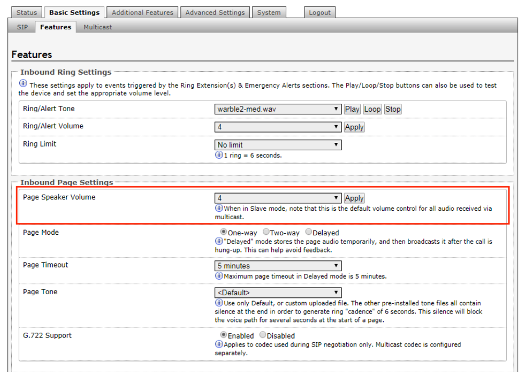
Task: Click info icon beside '1 ring = 6 seconds'
Action: coord(219,155)
